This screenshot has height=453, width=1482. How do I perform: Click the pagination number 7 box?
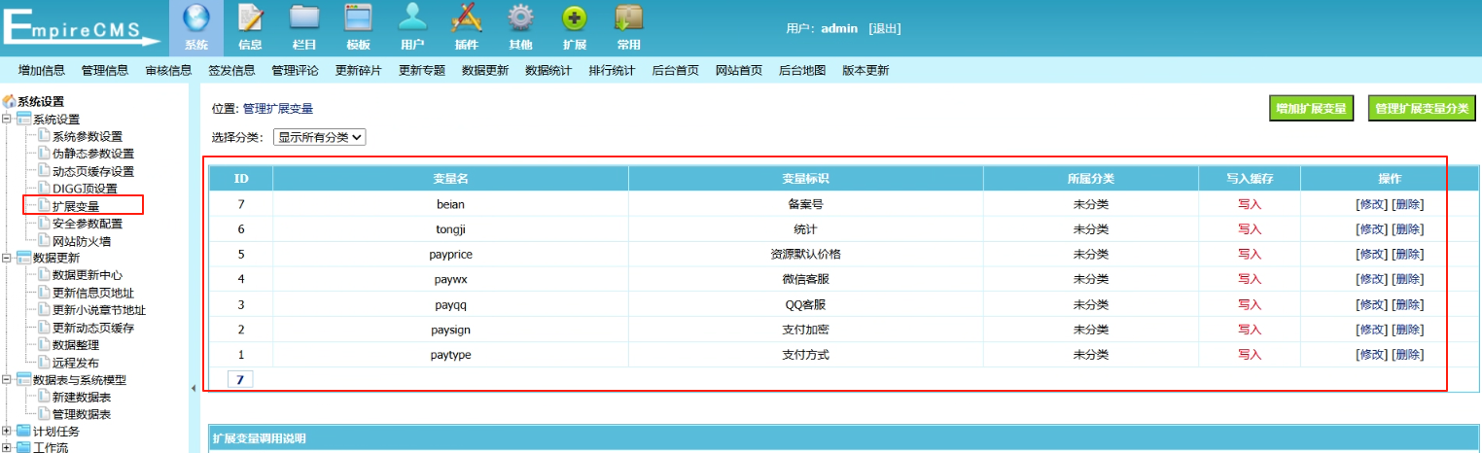click(x=240, y=379)
